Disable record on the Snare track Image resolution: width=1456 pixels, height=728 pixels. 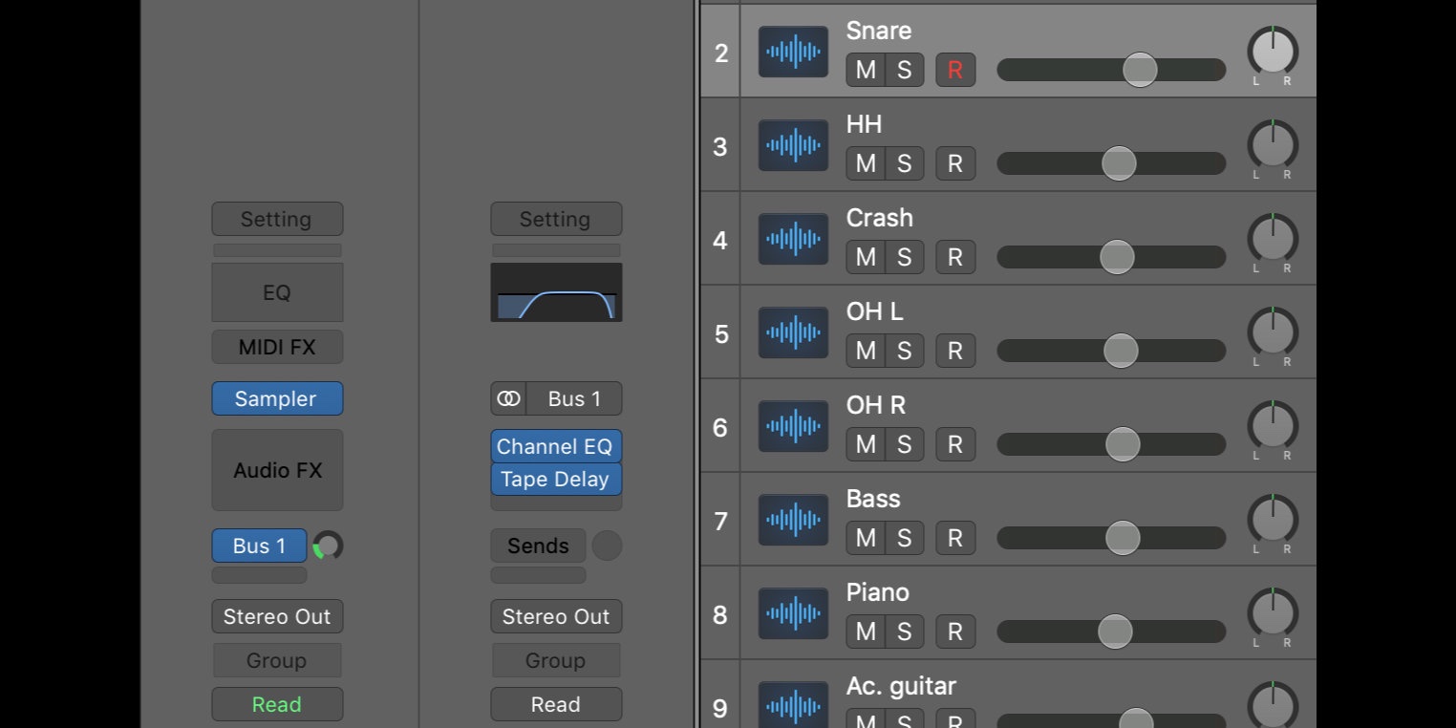click(954, 70)
